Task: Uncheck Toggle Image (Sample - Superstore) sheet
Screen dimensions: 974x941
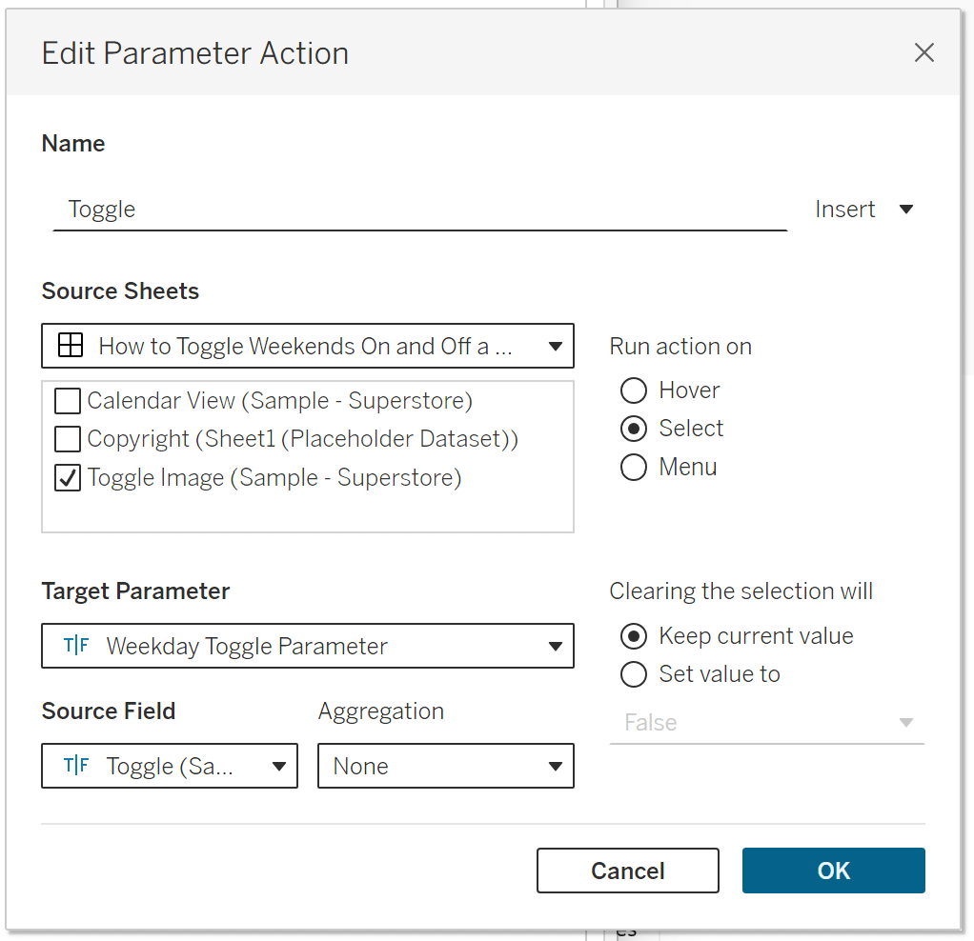Action: (67, 478)
